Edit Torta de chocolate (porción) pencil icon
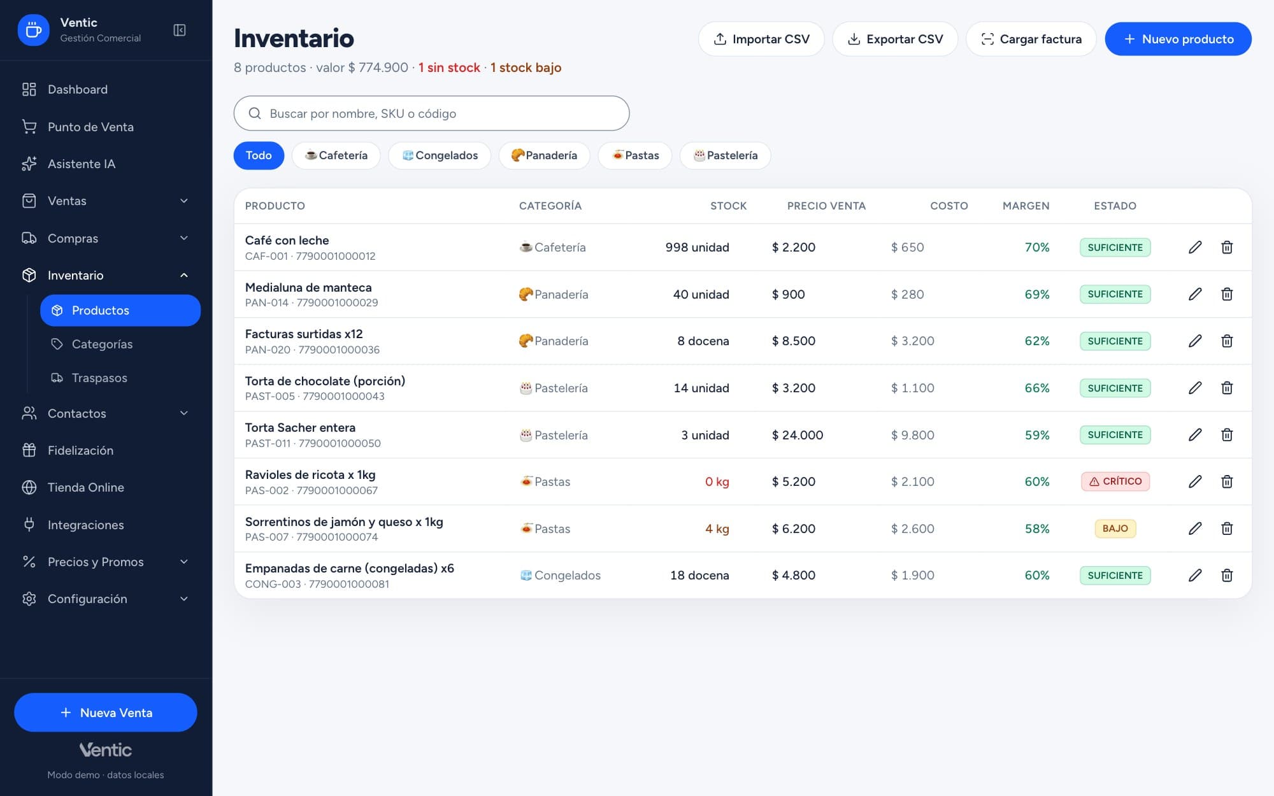This screenshot has height=796, width=1274. tap(1195, 388)
